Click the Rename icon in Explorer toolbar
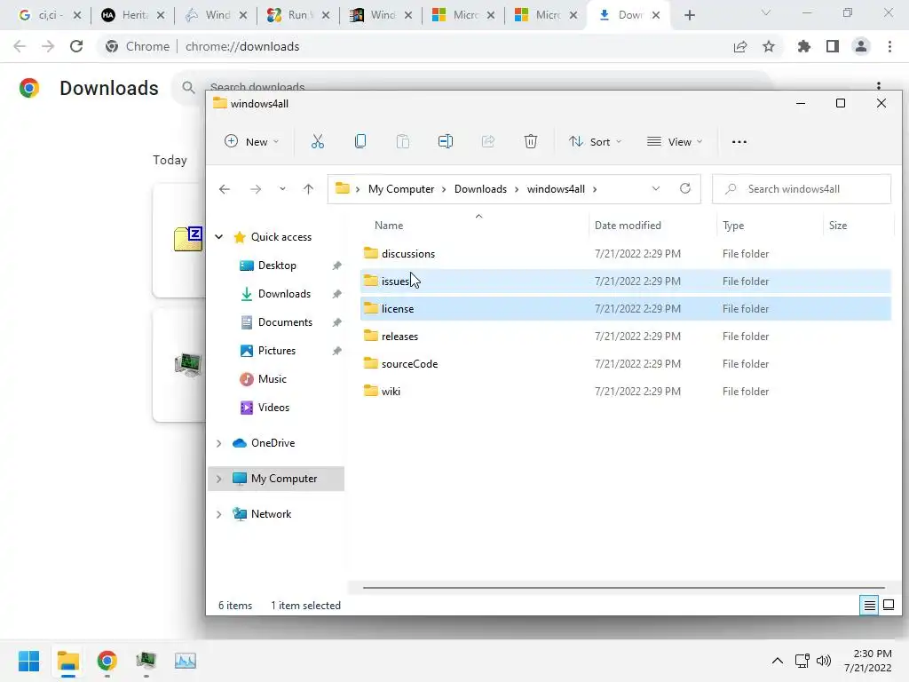Viewport: 909px width, 682px height. pyautogui.click(x=446, y=141)
